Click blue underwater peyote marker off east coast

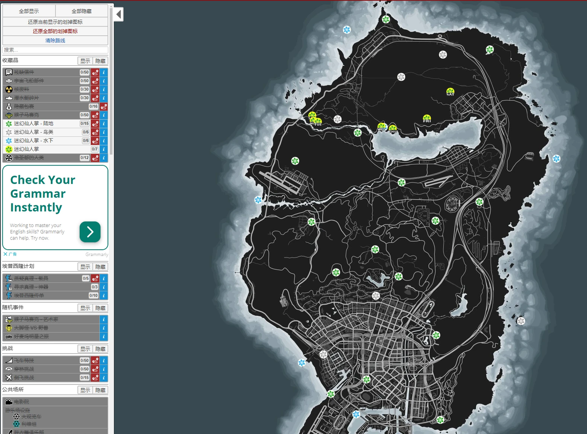556,159
